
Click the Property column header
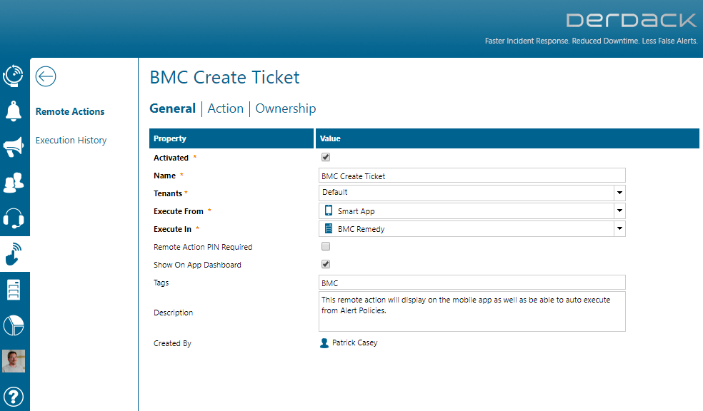[x=231, y=138]
